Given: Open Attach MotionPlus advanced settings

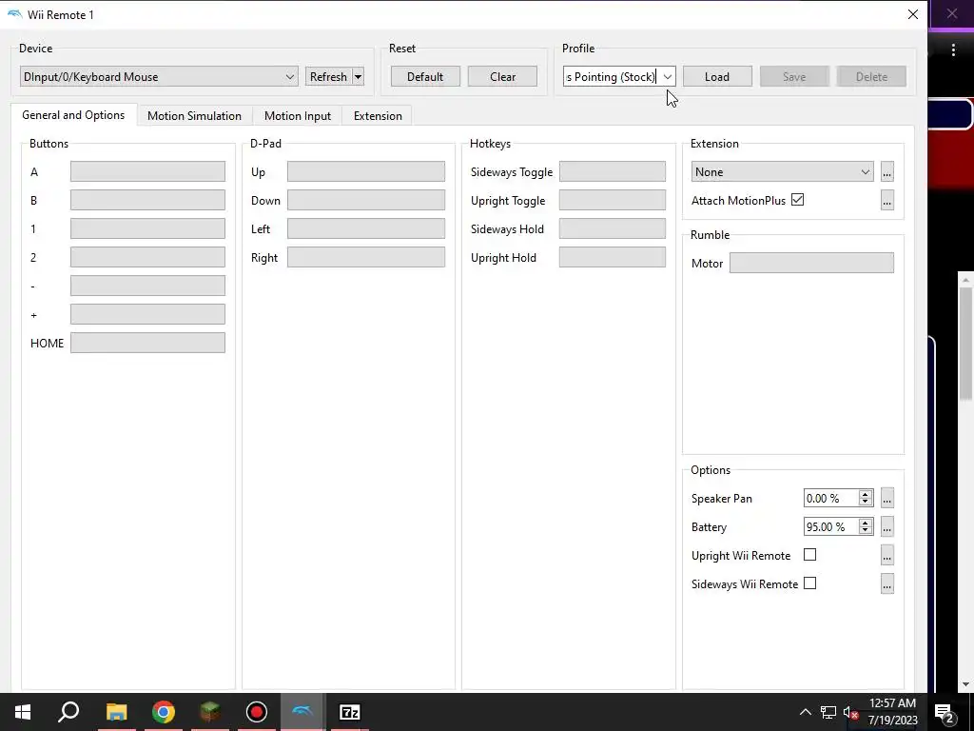Looking at the screenshot, I should pyautogui.click(x=887, y=200).
